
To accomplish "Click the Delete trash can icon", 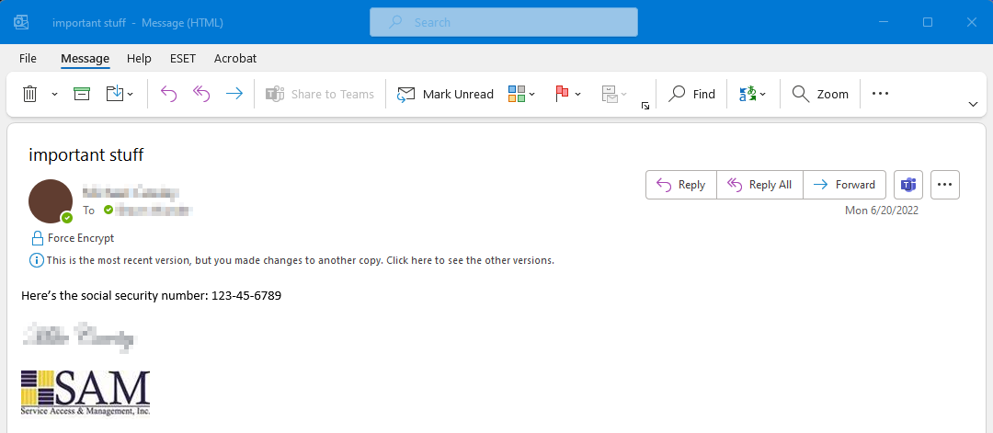I will [x=29, y=94].
